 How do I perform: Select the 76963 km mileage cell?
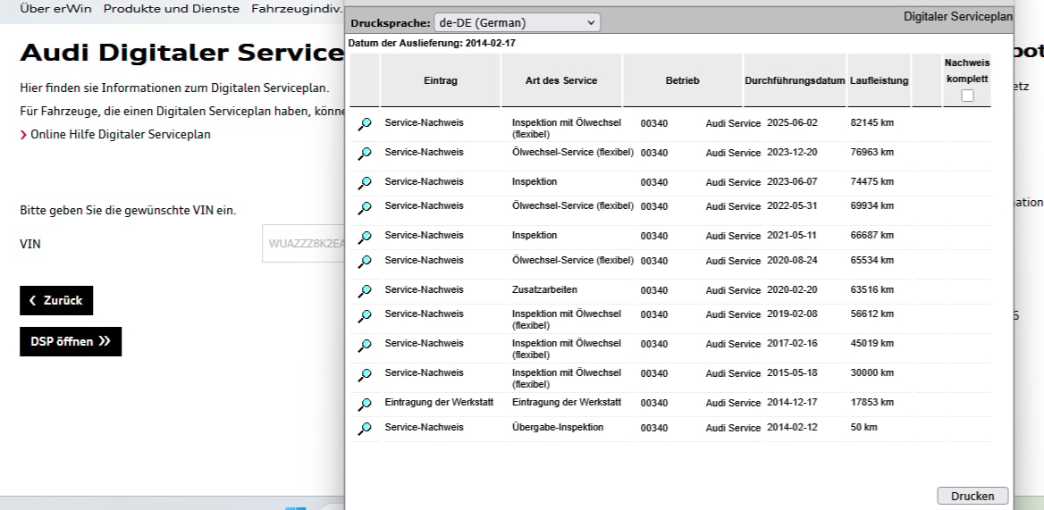coord(872,152)
